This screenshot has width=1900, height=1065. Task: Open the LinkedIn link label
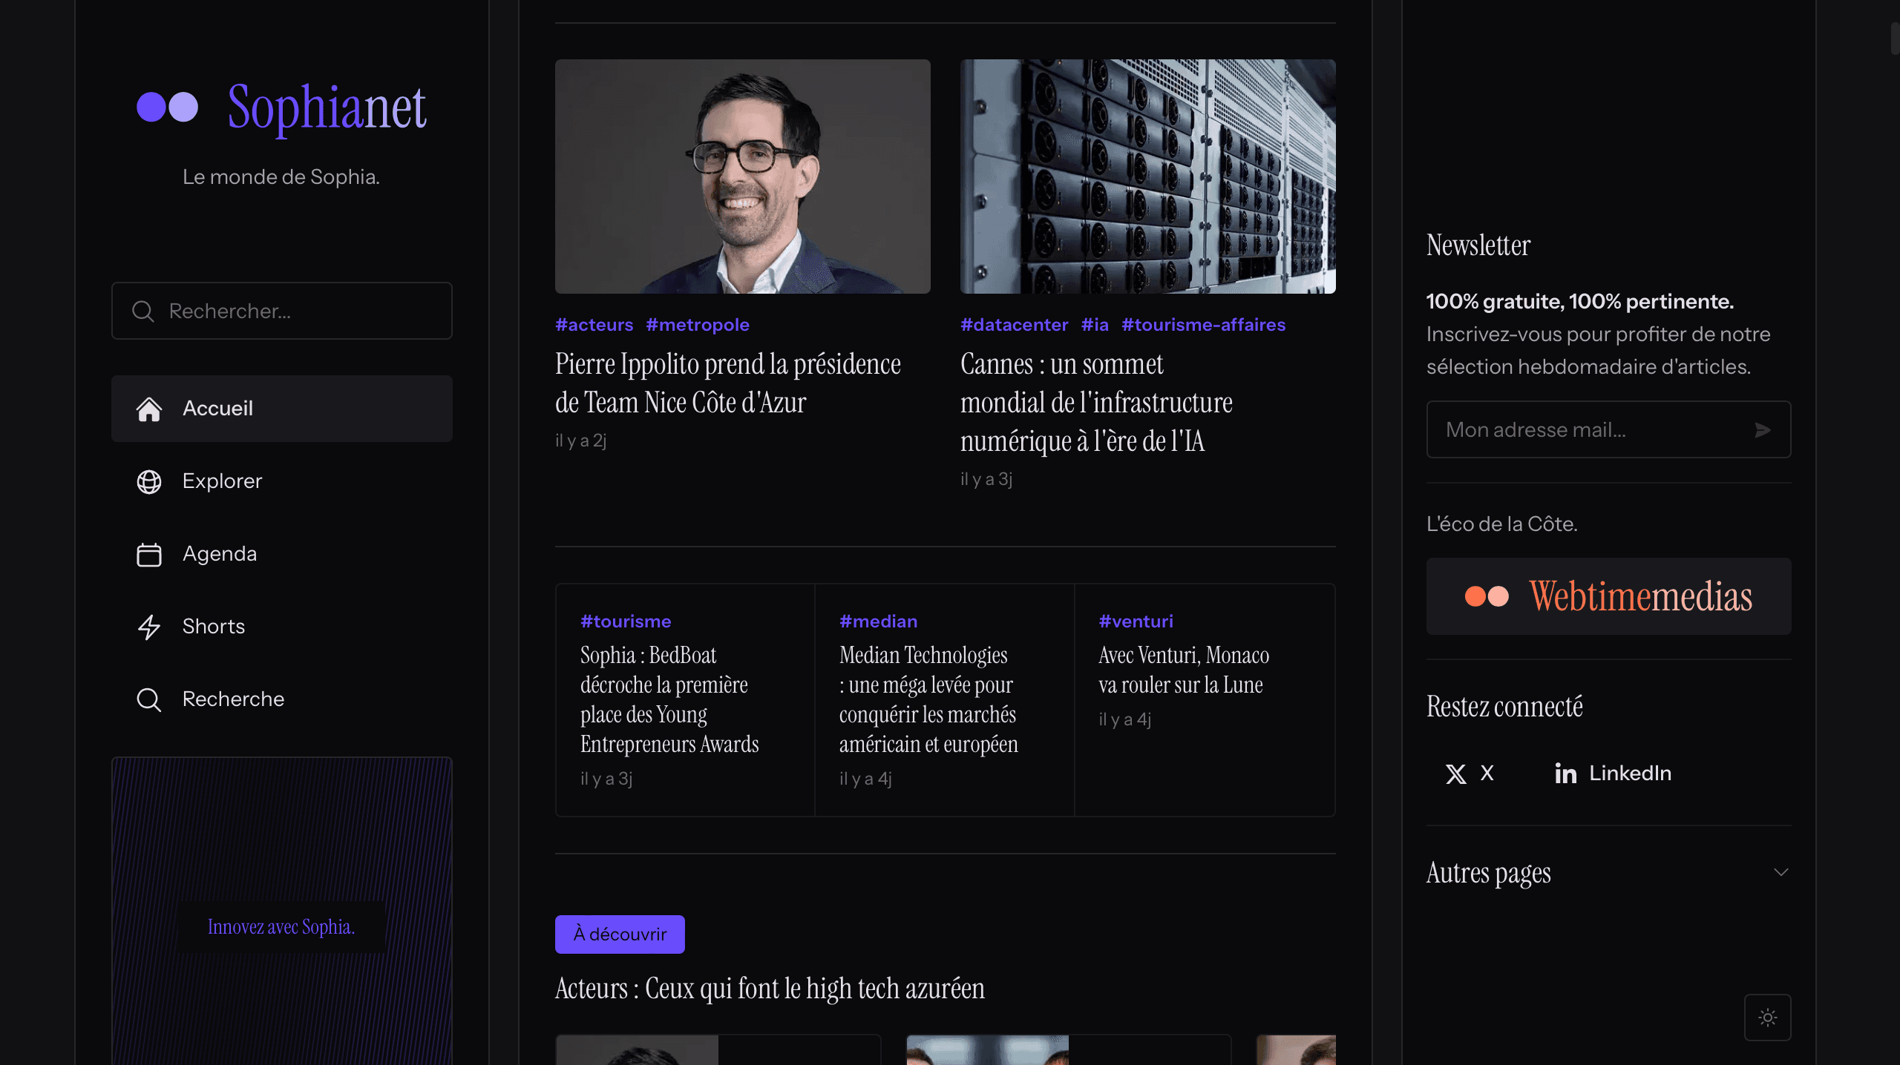coord(1631,774)
